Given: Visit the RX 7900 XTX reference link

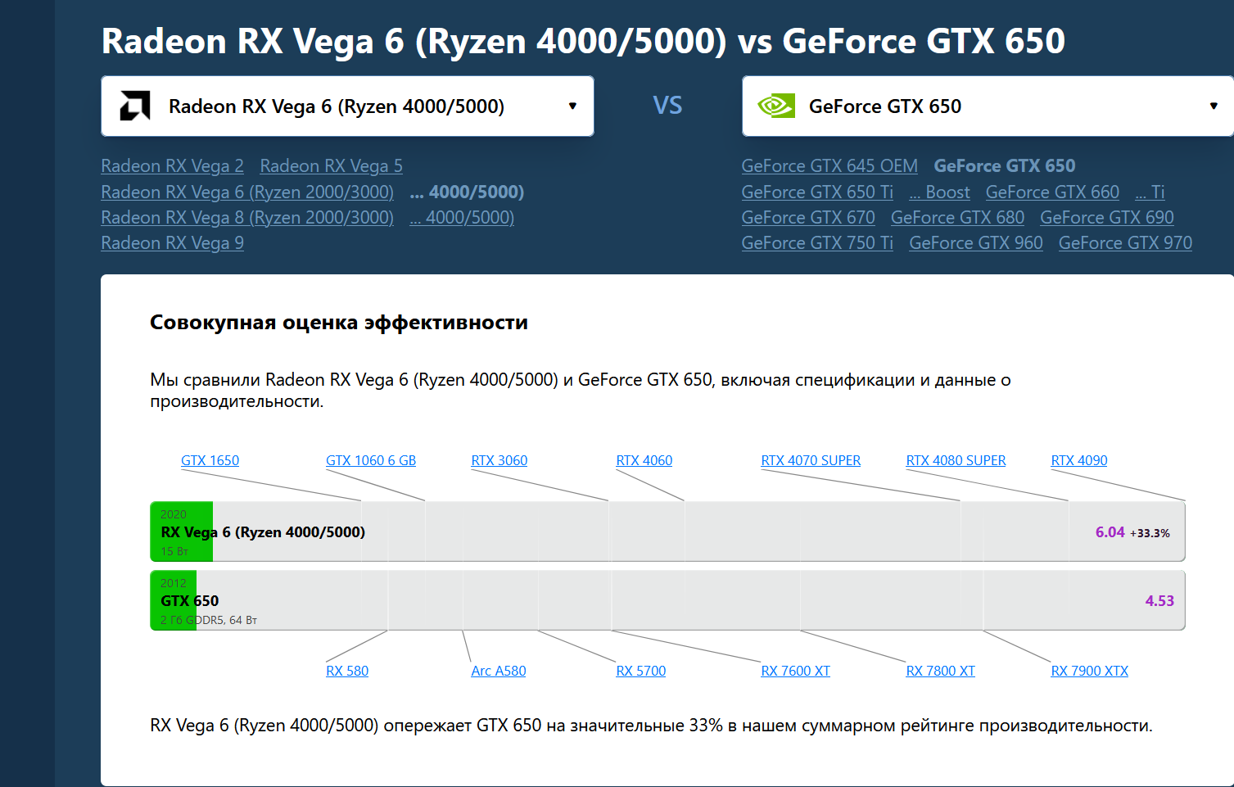Looking at the screenshot, I should 1090,671.
